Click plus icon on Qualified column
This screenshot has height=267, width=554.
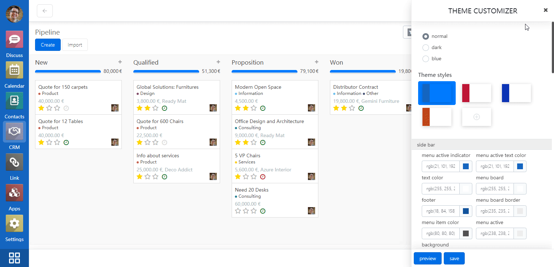(x=218, y=62)
